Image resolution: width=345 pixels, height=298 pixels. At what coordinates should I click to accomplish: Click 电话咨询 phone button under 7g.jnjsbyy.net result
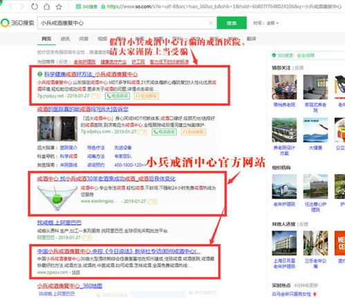(x=118, y=96)
